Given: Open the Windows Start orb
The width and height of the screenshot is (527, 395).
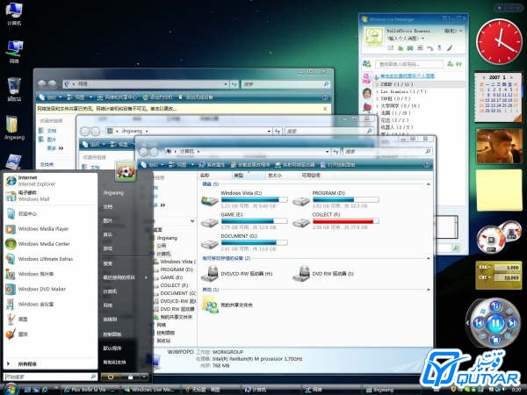Looking at the screenshot, I should tap(11, 389).
